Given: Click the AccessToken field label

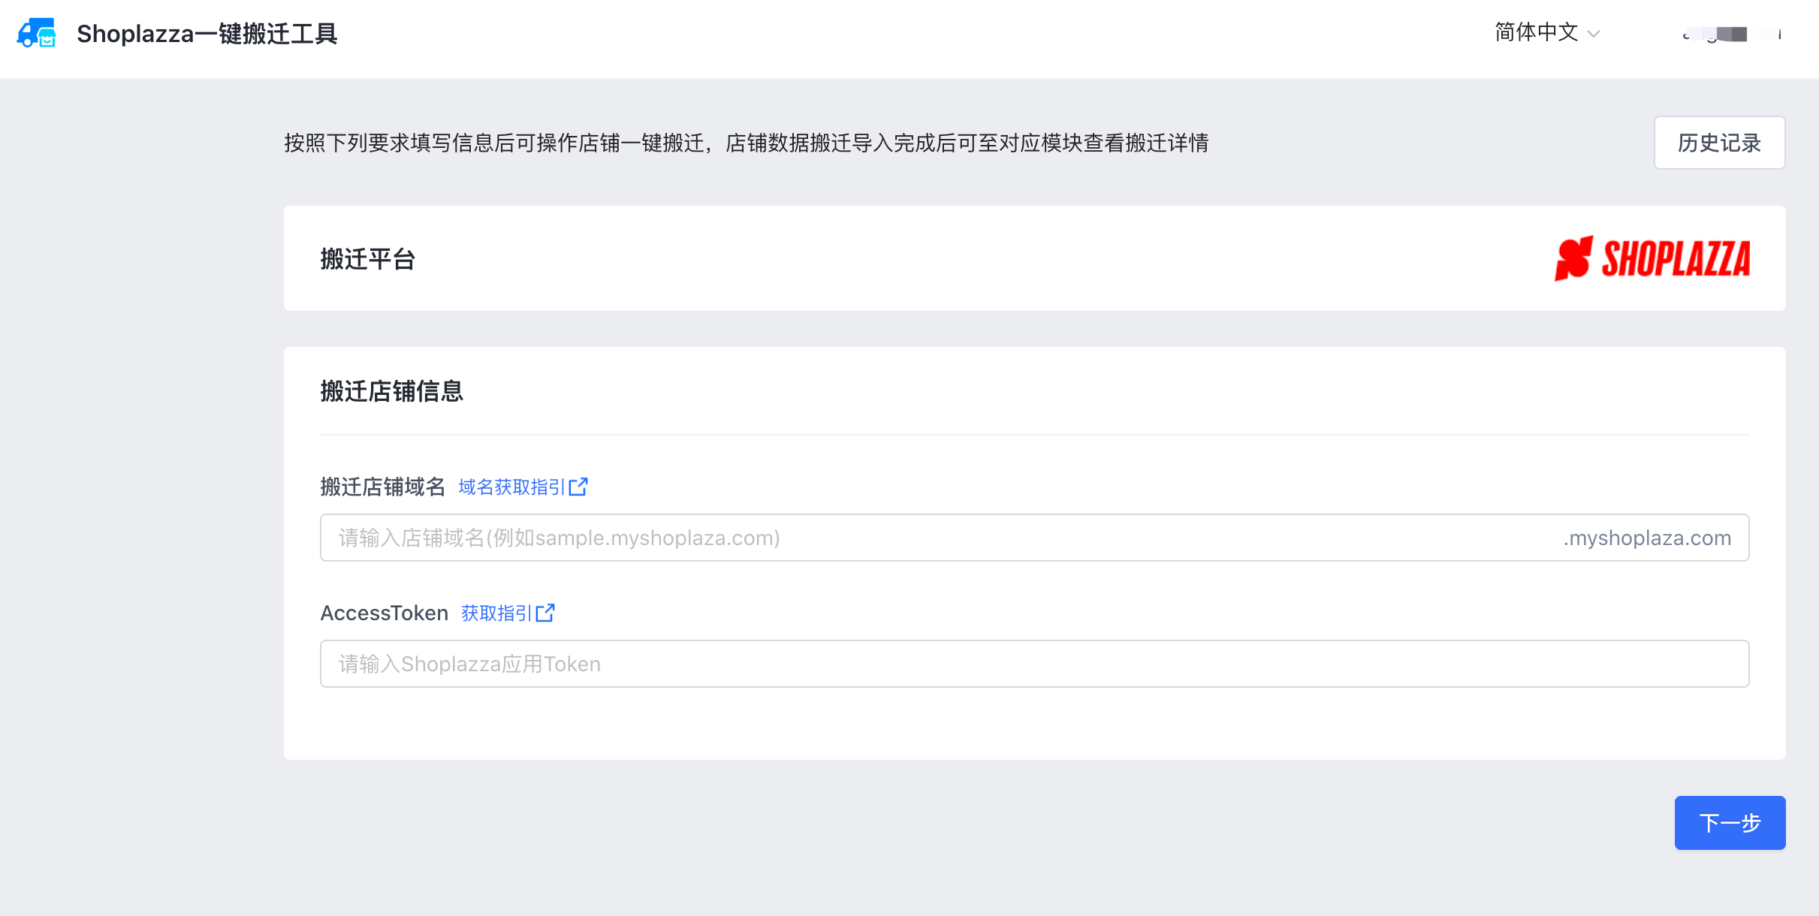Looking at the screenshot, I should tap(384, 613).
